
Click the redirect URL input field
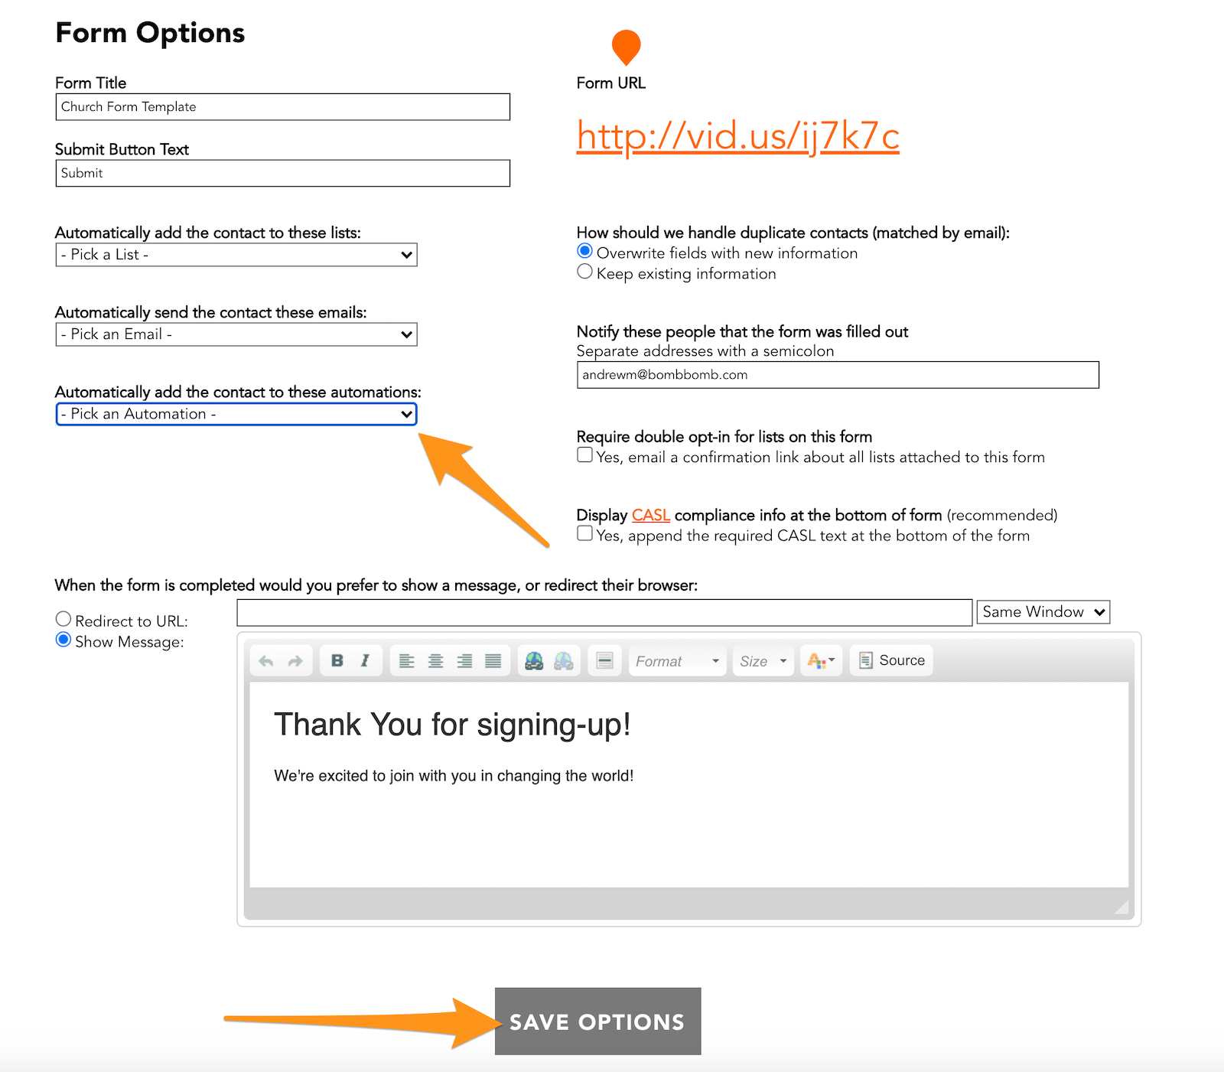604,613
